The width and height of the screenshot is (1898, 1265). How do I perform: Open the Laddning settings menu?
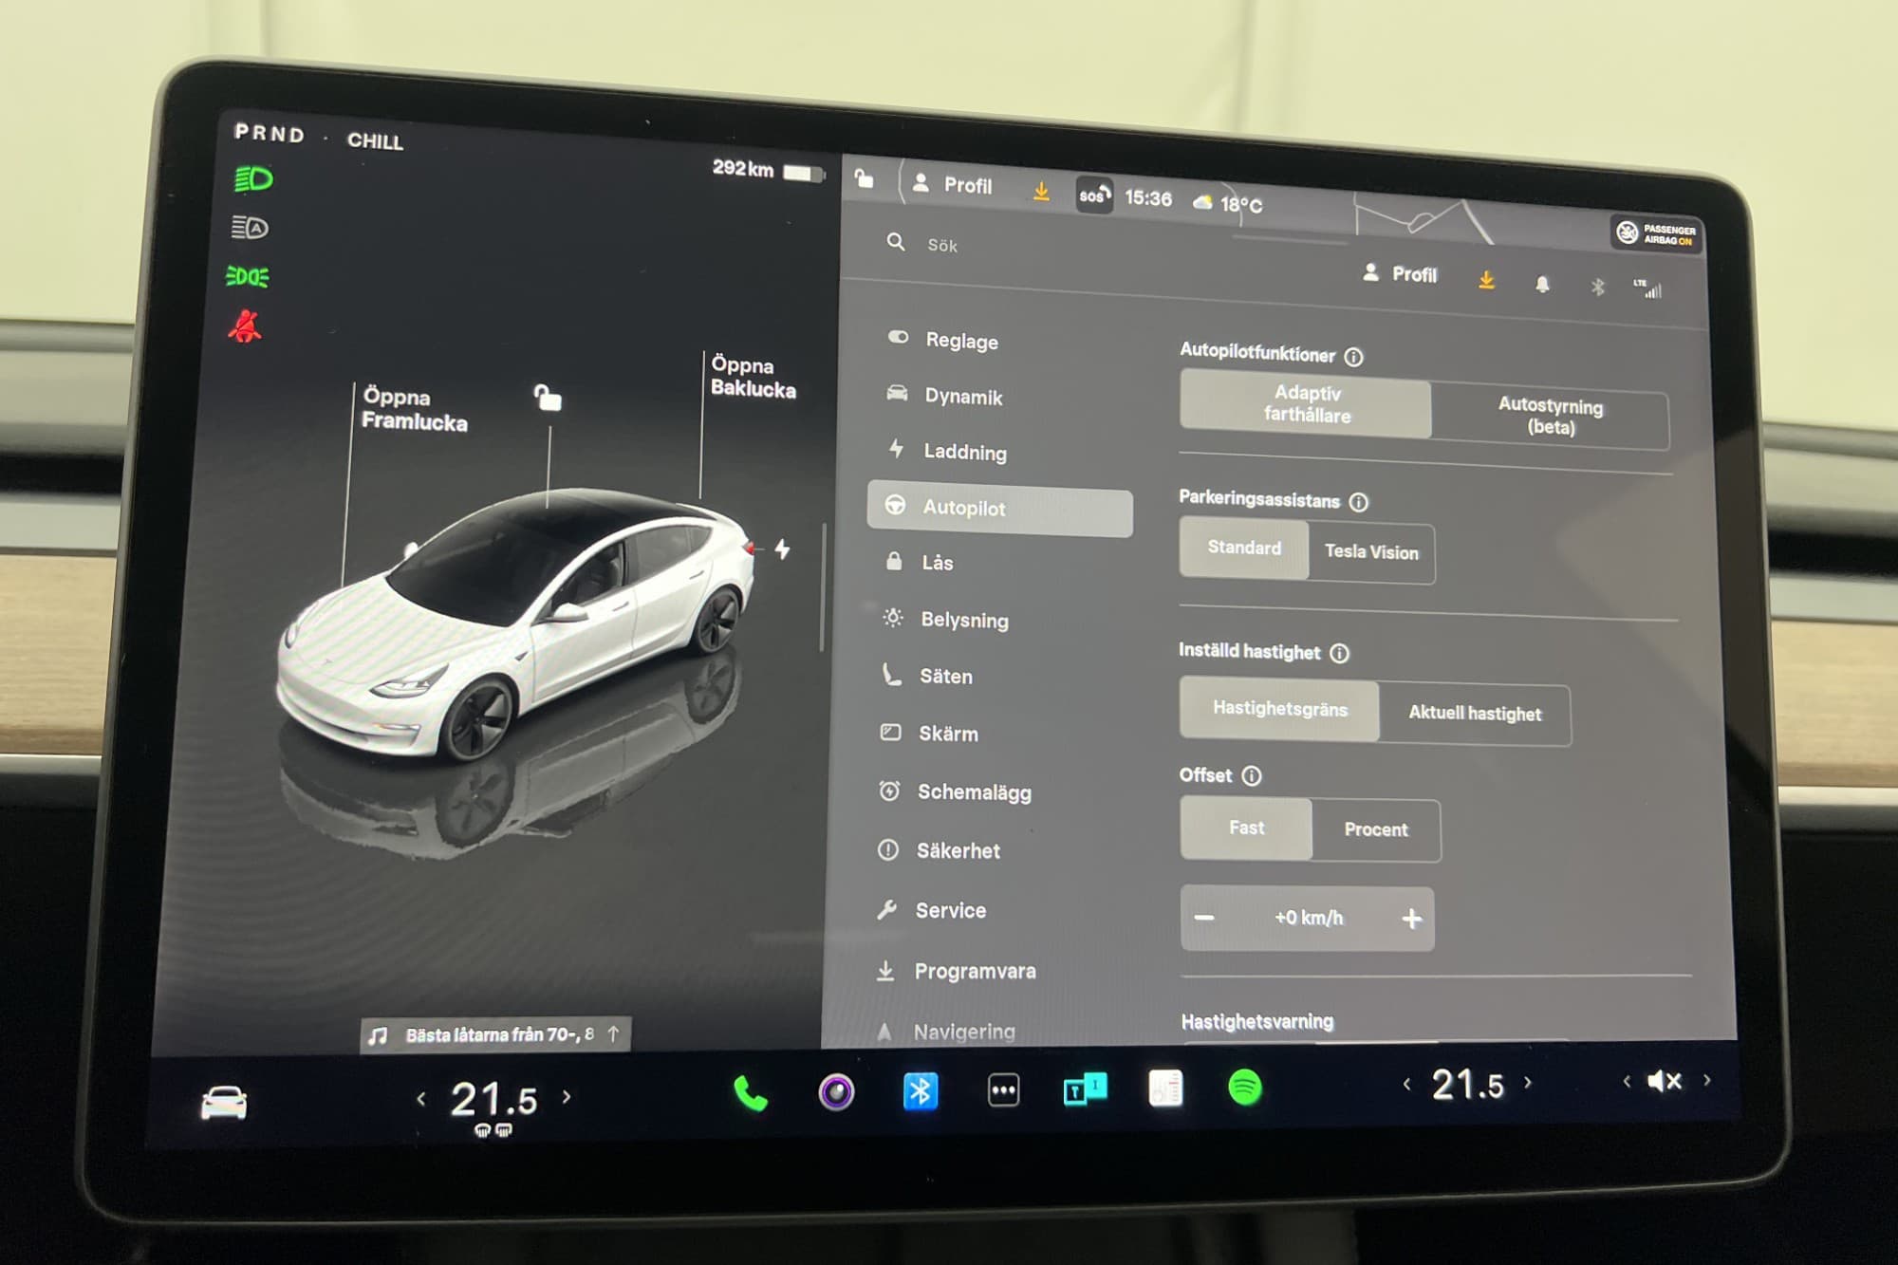coord(964,452)
